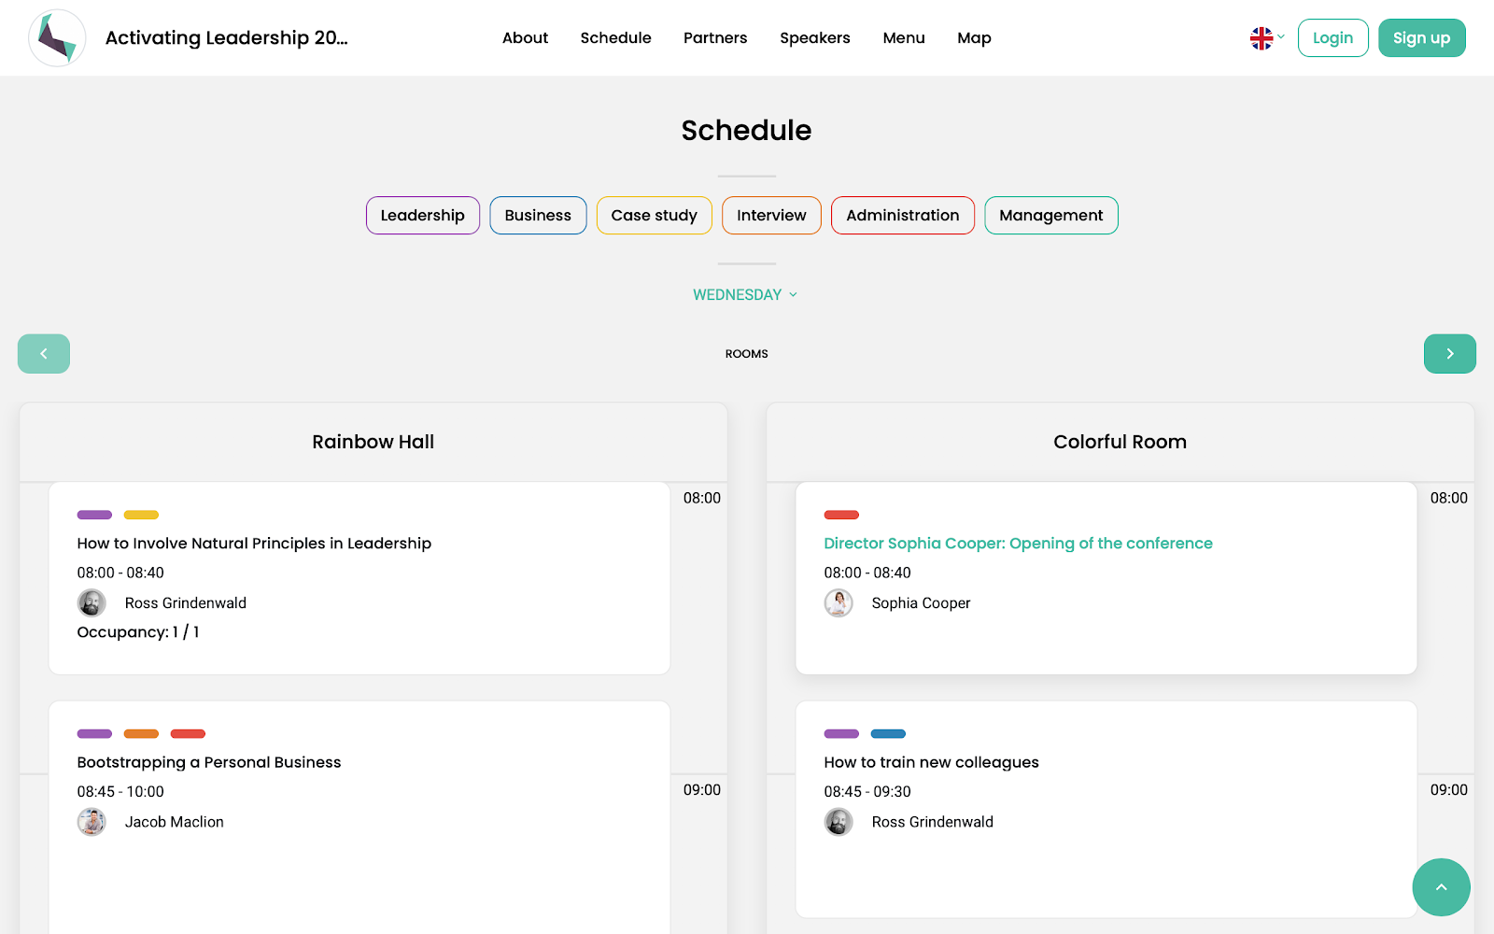Open the Map menu item
The width and height of the screenshot is (1494, 934).
(x=974, y=38)
